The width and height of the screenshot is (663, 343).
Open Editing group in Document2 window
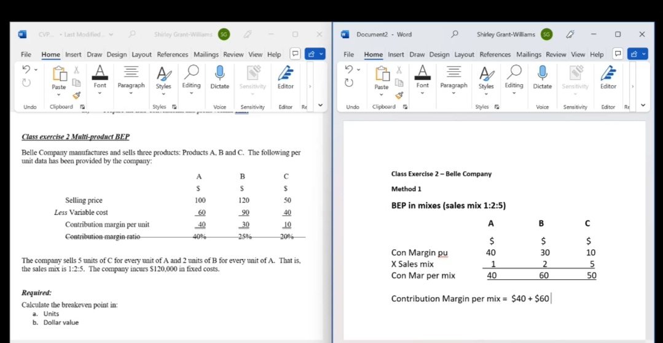[514, 78]
